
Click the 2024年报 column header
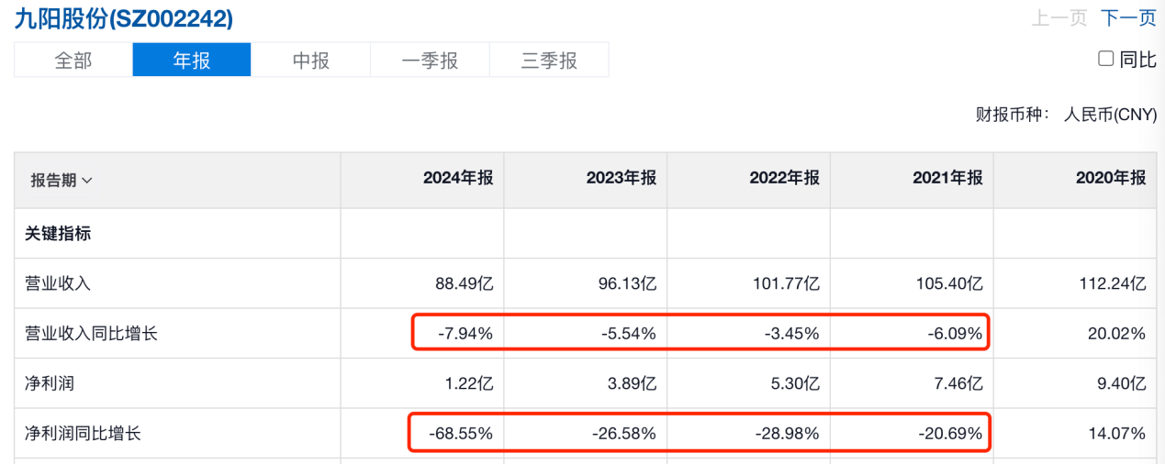tap(458, 179)
